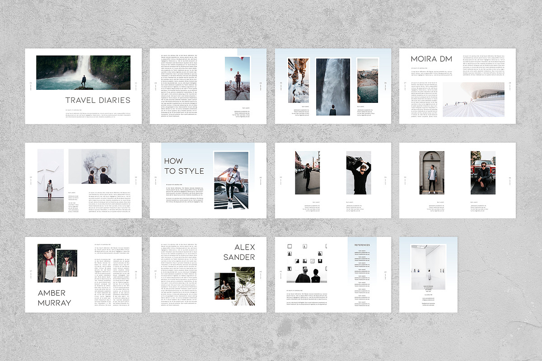Click the MOIRA DM title
This screenshot has width=542, height=361.
(431, 59)
